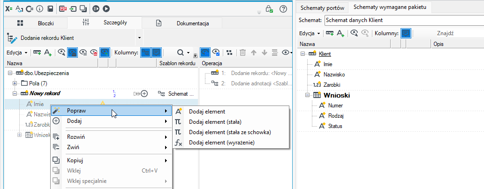Click the padlock with green check icon

[x=269, y=9]
